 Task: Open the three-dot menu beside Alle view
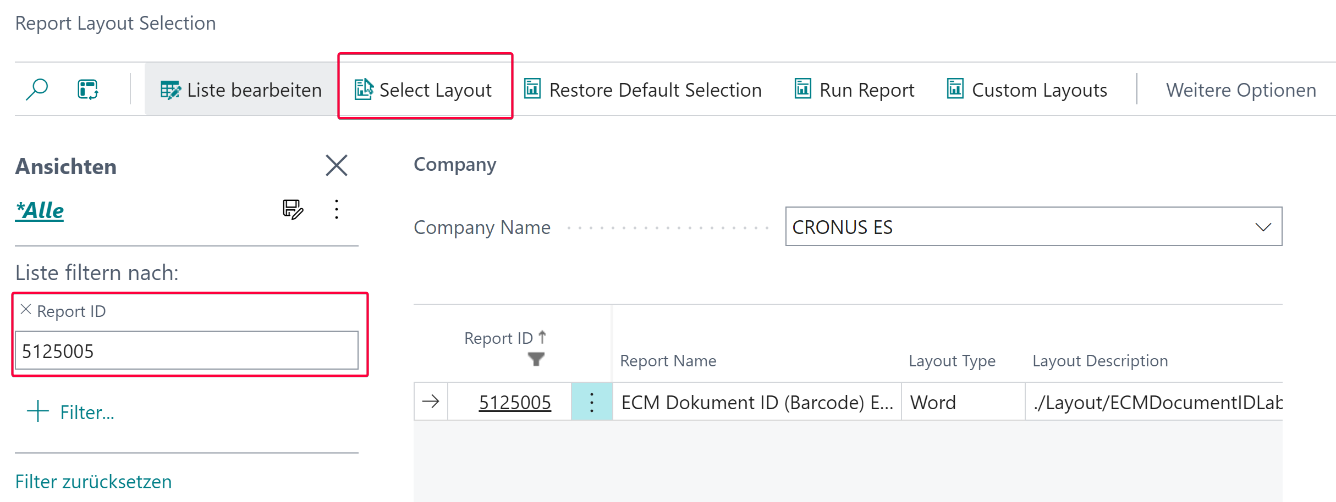pyautogui.click(x=337, y=209)
